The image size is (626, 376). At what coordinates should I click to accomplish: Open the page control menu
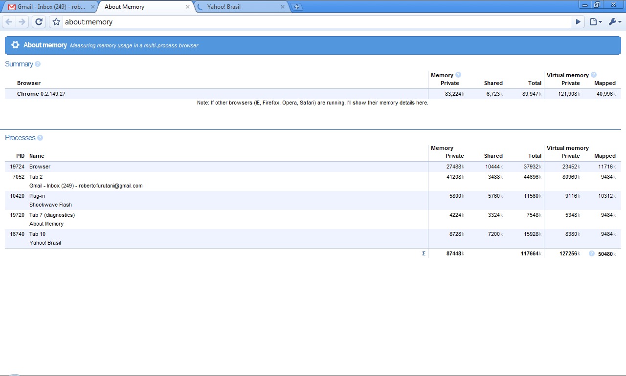click(x=595, y=21)
